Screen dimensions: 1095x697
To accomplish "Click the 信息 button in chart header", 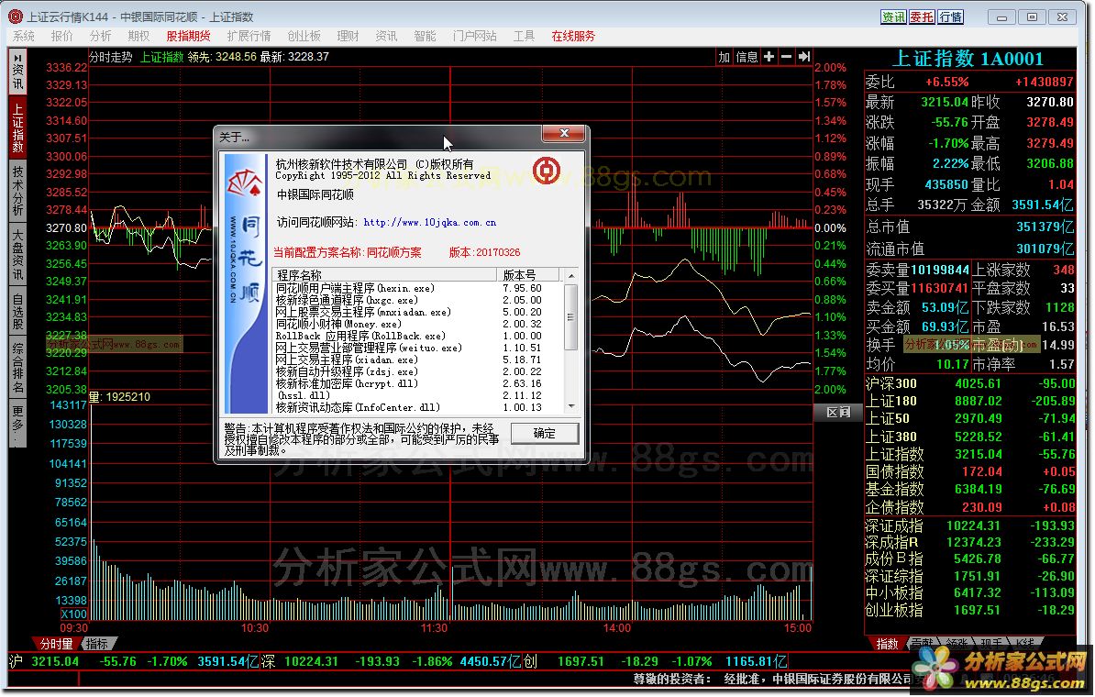I will pyautogui.click(x=747, y=57).
